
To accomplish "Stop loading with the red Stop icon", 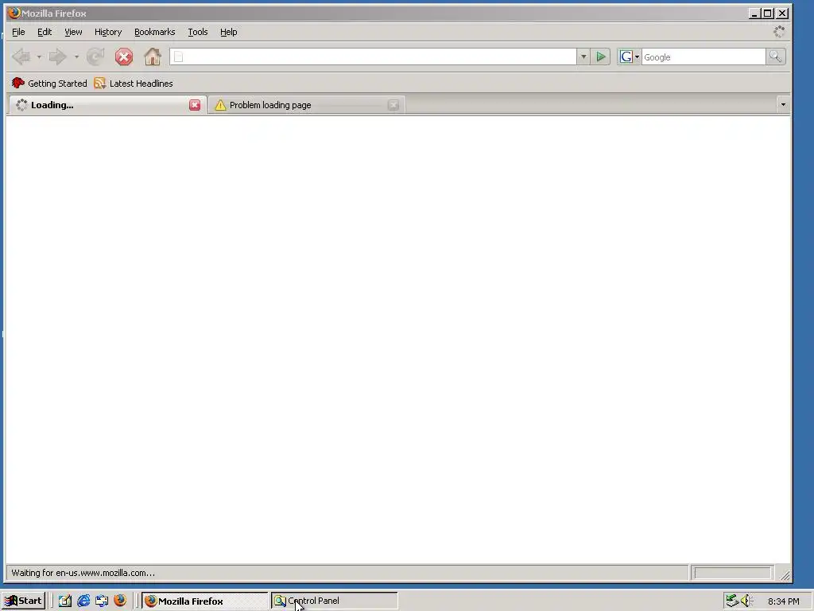I will [123, 56].
